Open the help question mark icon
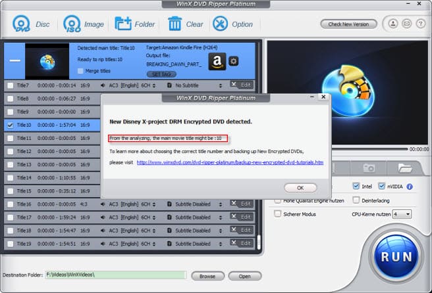Image resolution: width=432 pixels, height=293 pixels. 420,24
